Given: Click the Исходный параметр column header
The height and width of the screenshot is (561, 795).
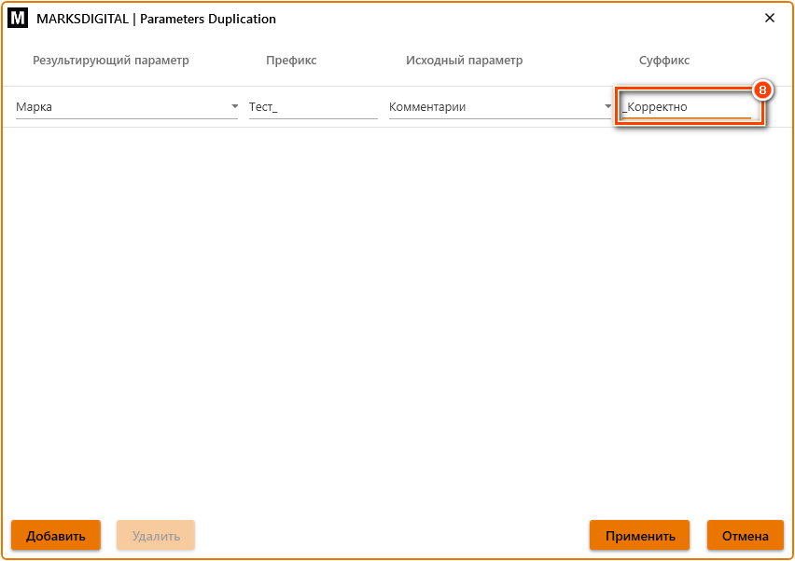Looking at the screenshot, I should pos(464,61).
